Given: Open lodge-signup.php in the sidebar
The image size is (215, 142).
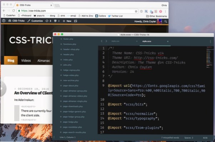Looking at the screenshot, I should click(71, 70).
